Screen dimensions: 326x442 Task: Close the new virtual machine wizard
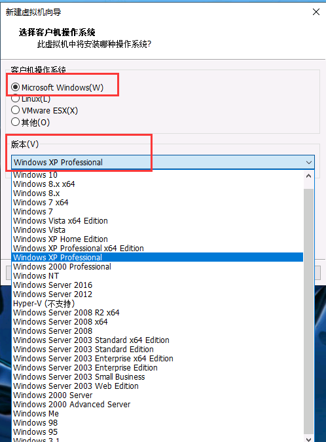pyautogui.click(x=316, y=12)
